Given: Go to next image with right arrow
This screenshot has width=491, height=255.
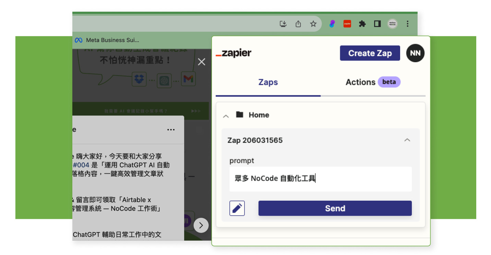Looking at the screenshot, I should [x=201, y=225].
